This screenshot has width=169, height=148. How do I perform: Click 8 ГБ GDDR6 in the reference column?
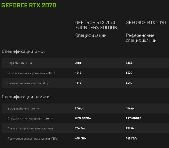[x=134, y=118]
